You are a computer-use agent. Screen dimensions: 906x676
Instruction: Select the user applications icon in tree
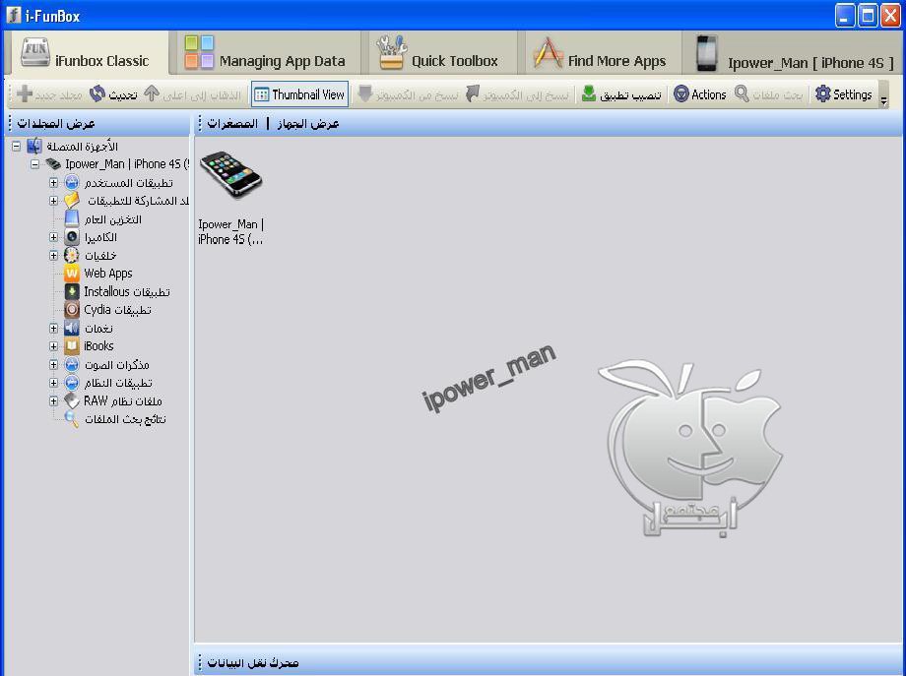point(72,183)
